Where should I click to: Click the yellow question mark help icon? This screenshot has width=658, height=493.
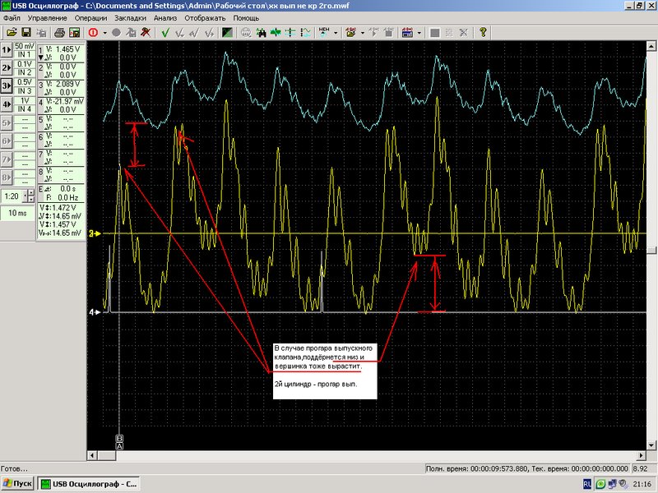483,32
